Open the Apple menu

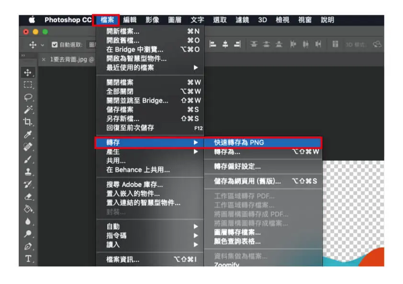click(x=32, y=20)
